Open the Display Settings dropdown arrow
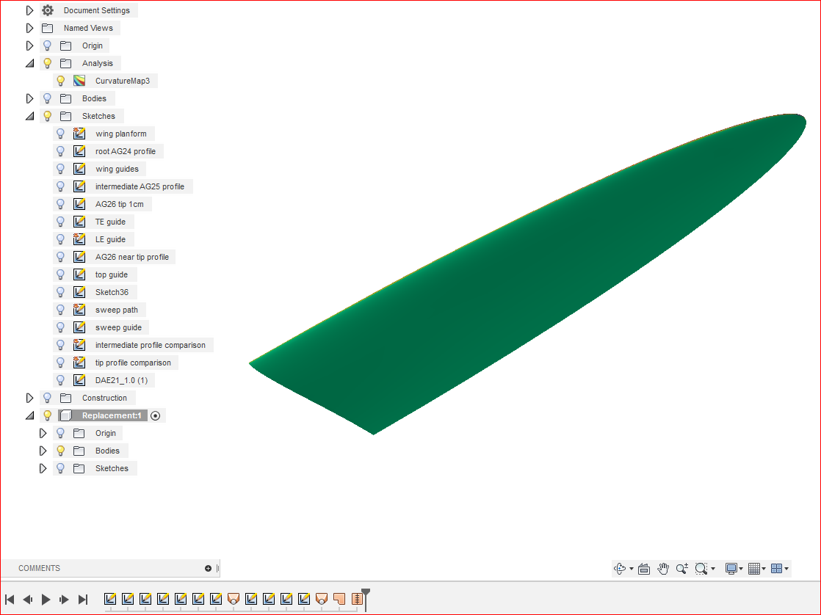The image size is (821, 615). pyautogui.click(x=741, y=569)
